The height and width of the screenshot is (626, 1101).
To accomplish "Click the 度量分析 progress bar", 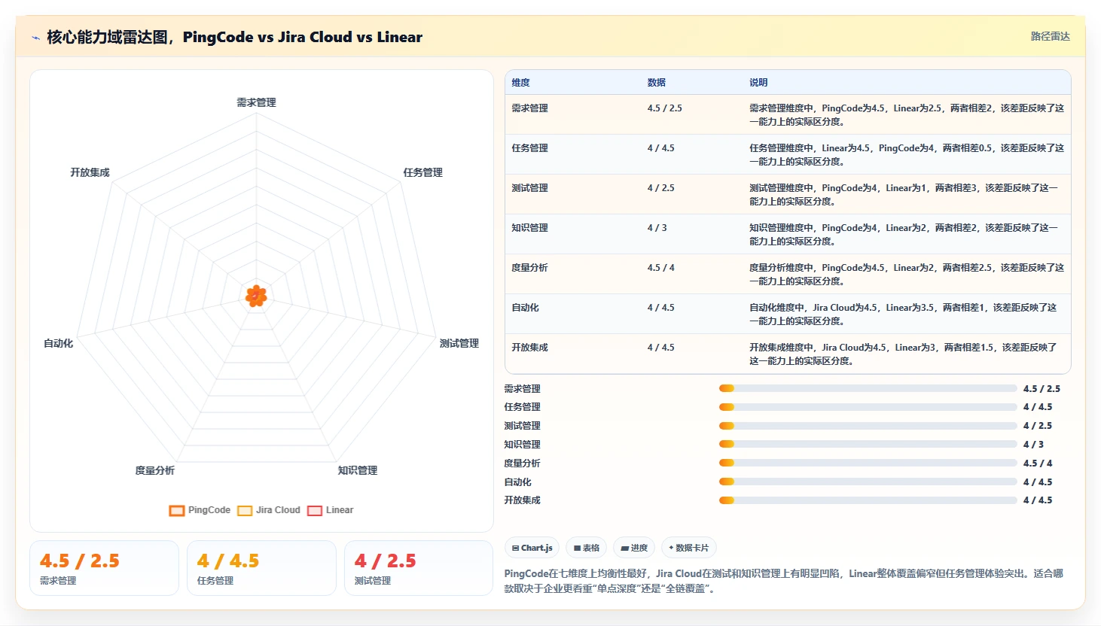I will pyautogui.click(x=868, y=463).
